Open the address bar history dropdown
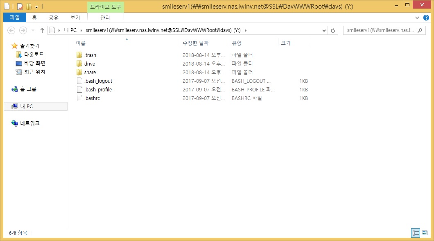The width and height of the screenshot is (434, 241). click(x=324, y=30)
